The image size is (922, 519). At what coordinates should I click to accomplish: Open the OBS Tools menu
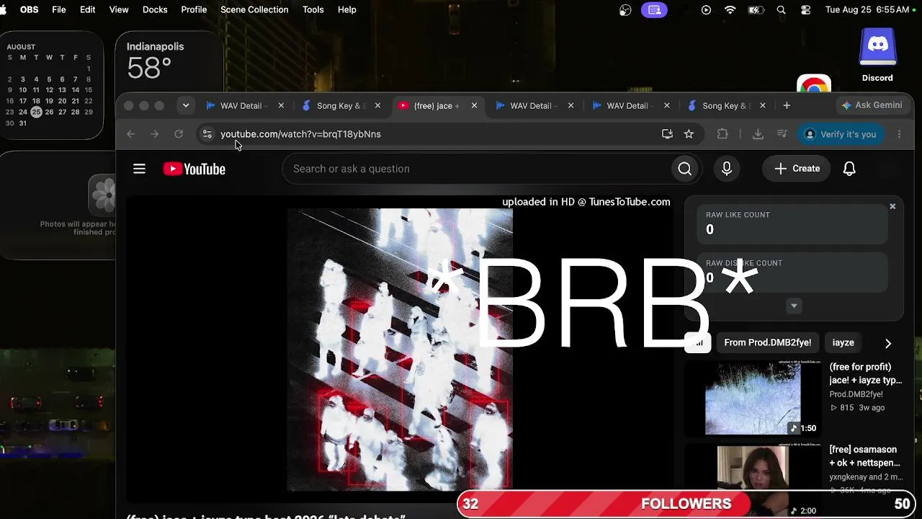pyautogui.click(x=313, y=9)
